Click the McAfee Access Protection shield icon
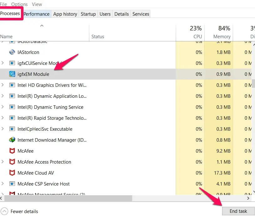The width and height of the screenshot is (255, 220). pos(12,162)
